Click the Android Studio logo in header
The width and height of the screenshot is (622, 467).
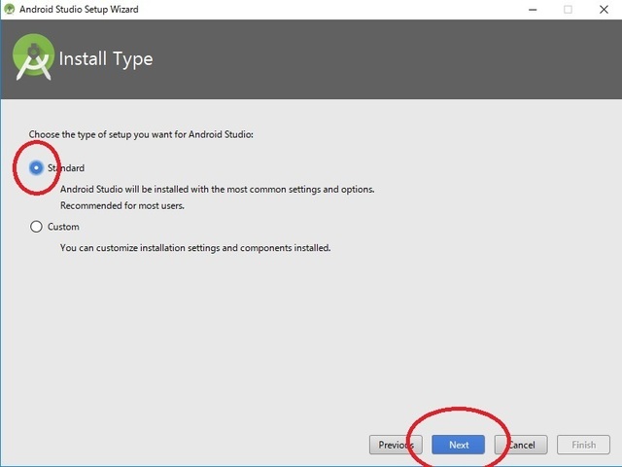pyautogui.click(x=33, y=57)
